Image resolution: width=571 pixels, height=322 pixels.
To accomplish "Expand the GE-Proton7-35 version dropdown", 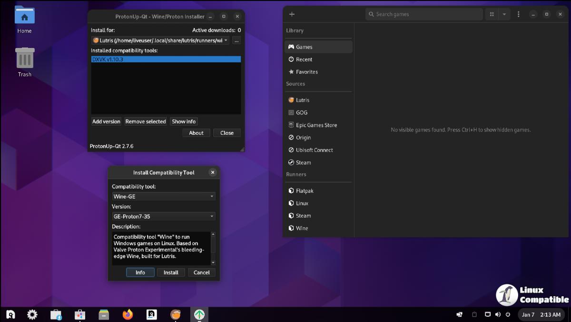I will pos(163,216).
